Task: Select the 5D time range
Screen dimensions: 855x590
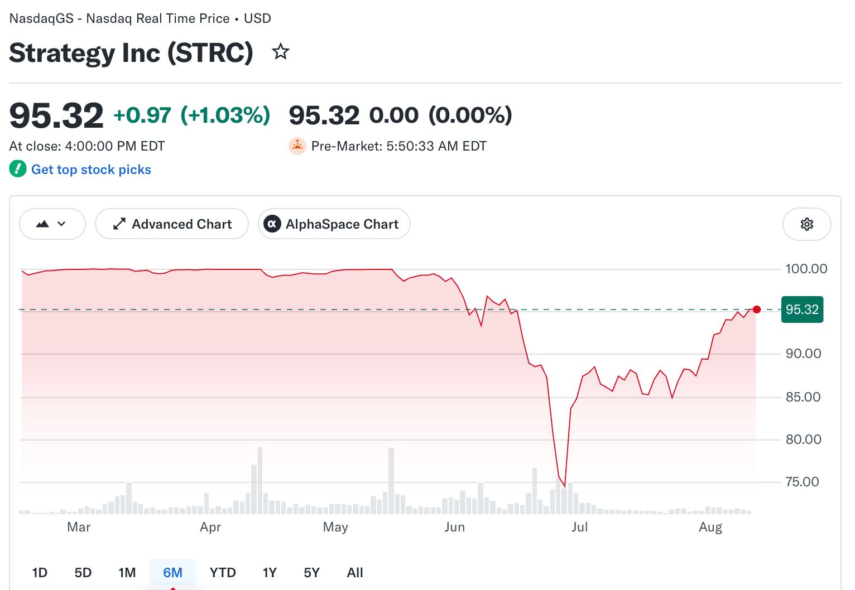Action: coord(83,573)
